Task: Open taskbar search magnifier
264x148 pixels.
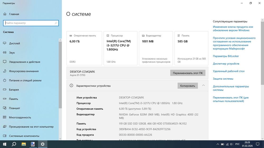Action: (14, 144)
